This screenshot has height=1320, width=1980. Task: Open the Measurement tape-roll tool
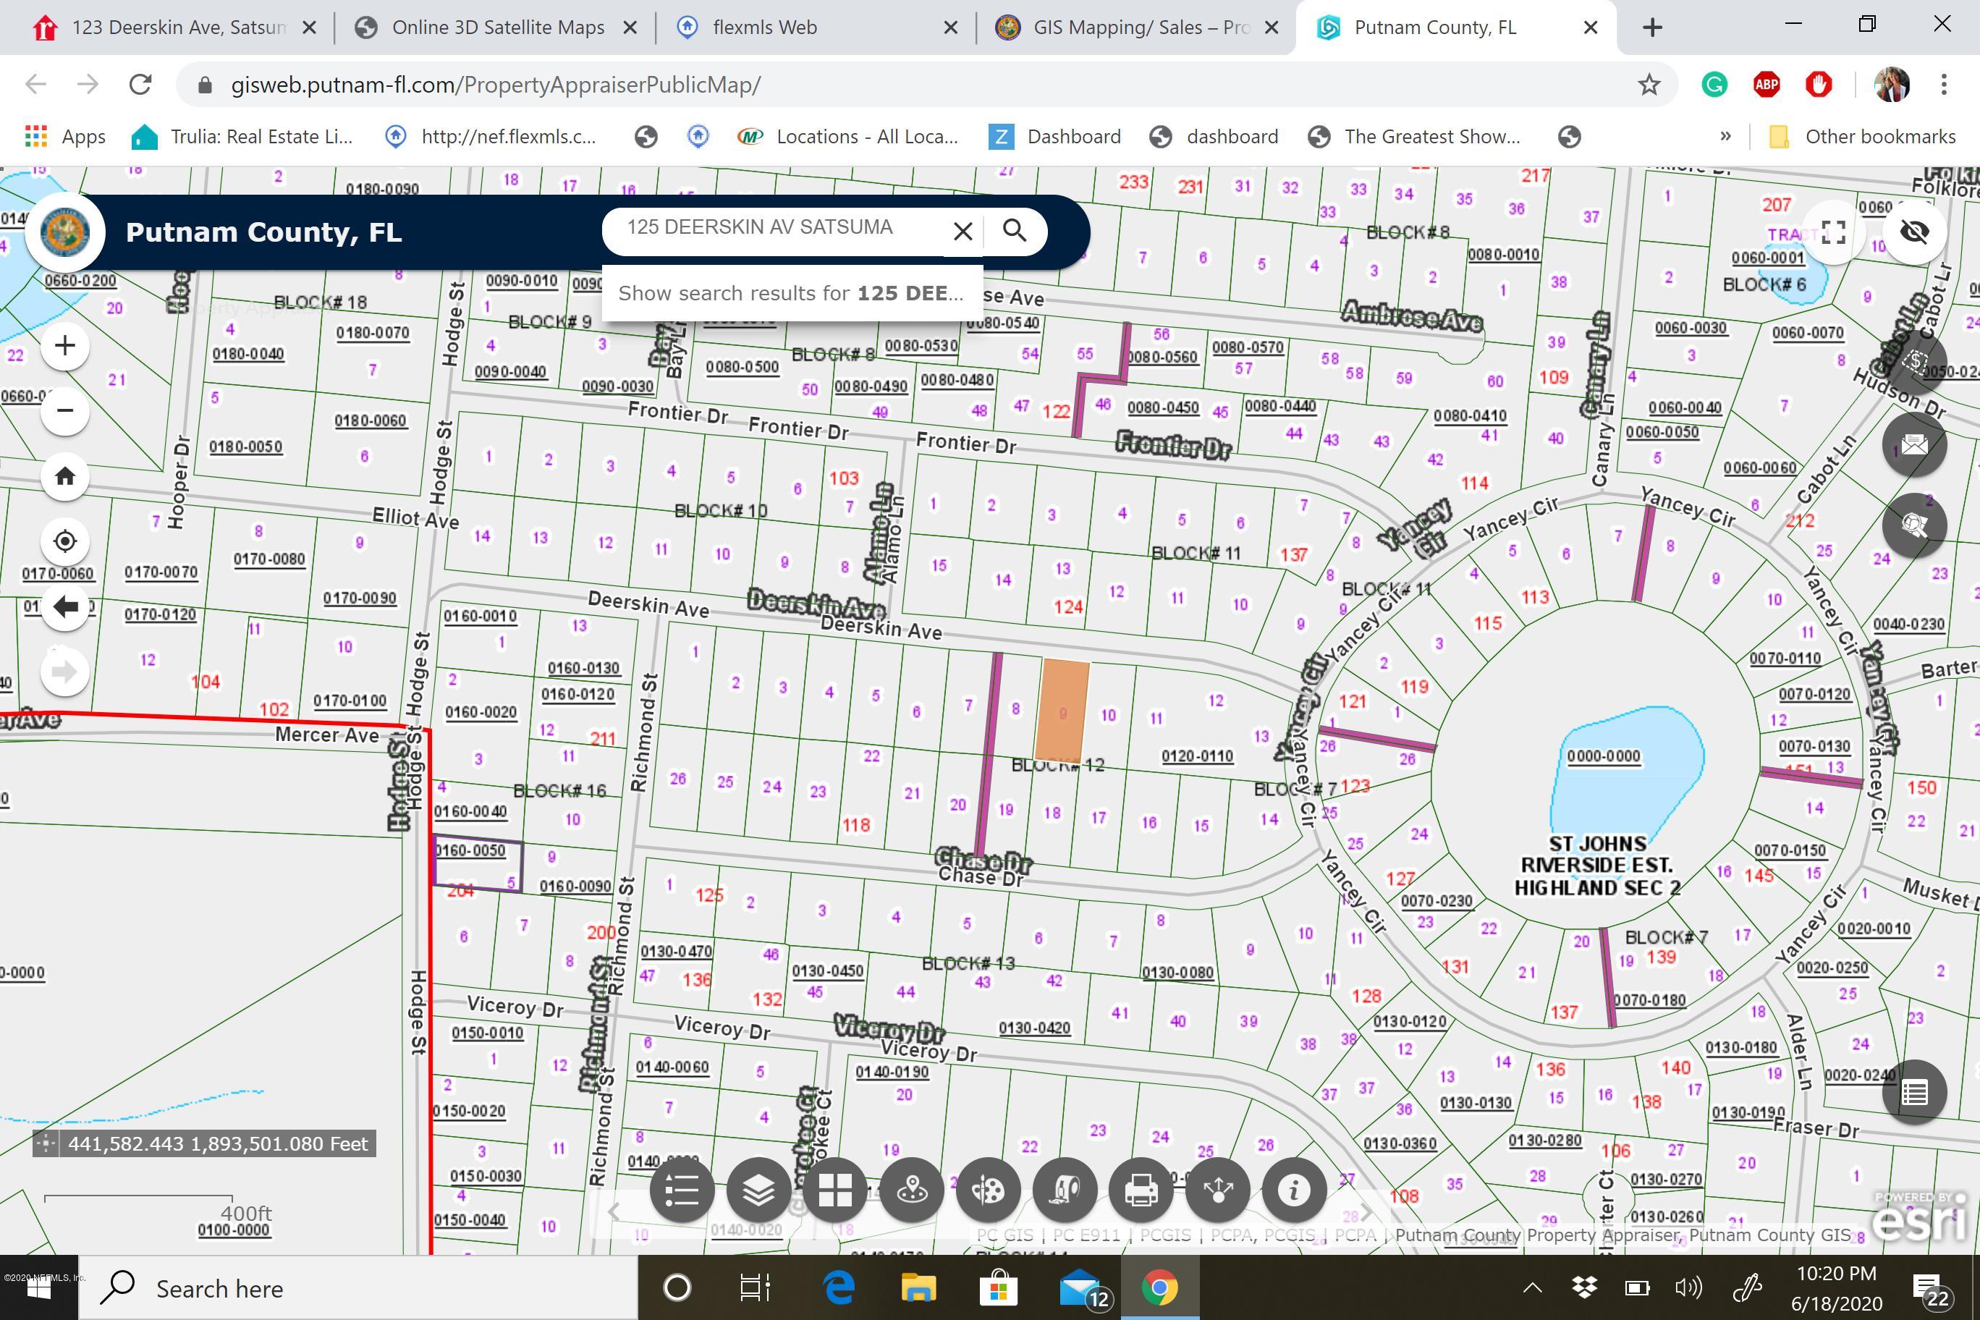1065,1190
